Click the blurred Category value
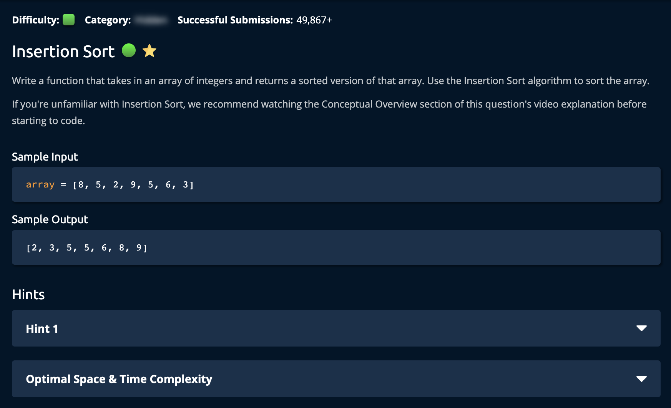The height and width of the screenshot is (408, 671). [152, 20]
